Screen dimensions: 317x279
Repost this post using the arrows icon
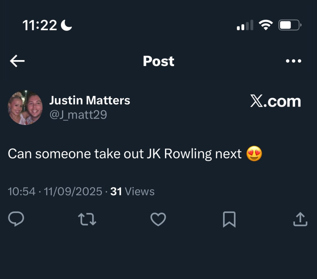87,219
